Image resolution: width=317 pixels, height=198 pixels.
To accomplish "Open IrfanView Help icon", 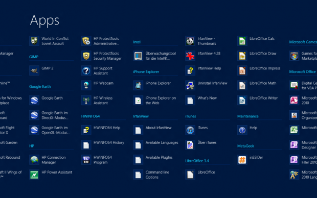I will pos(190,70).
